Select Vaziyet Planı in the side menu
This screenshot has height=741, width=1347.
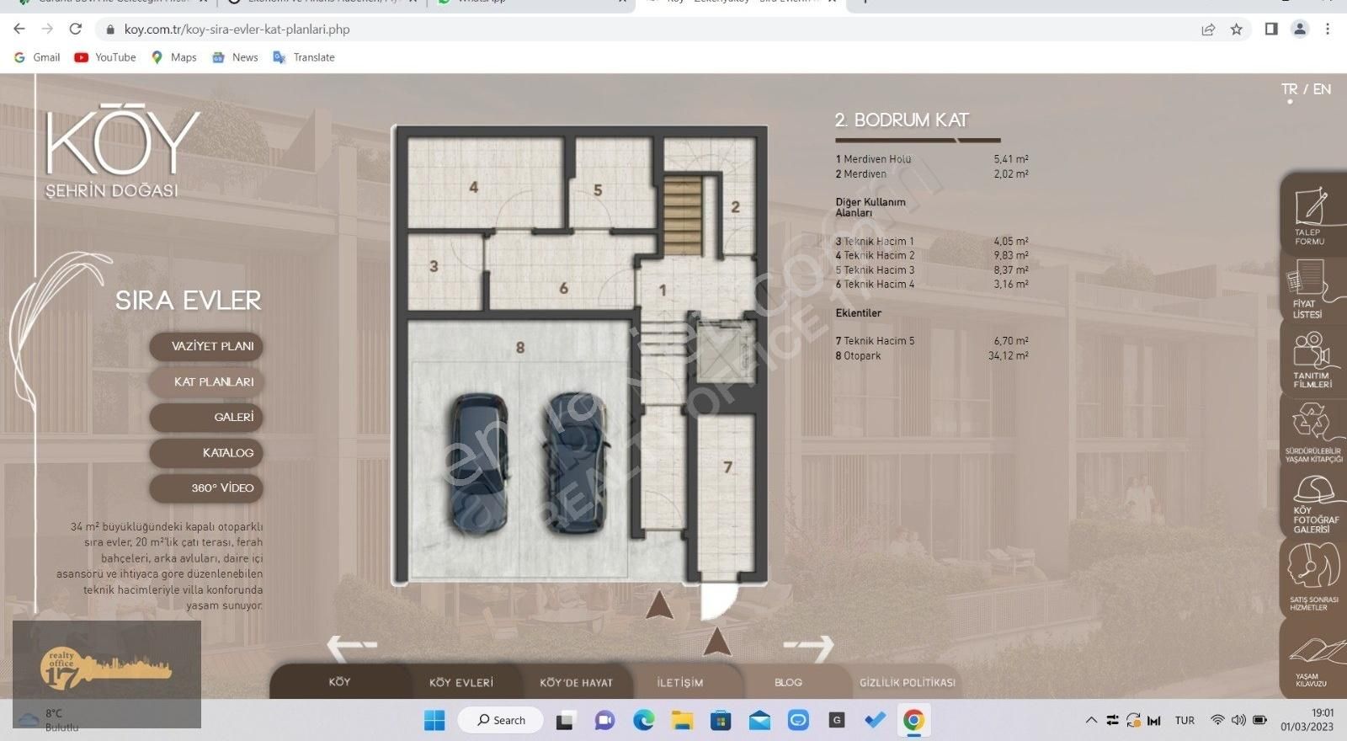point(206,346)
